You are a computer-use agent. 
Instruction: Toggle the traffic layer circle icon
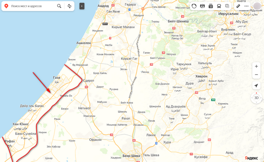coord(194,6)
